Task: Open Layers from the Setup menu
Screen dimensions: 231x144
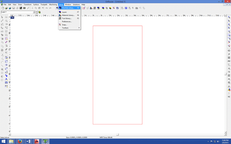Action: pyautogui.click(x=69, y=12)
